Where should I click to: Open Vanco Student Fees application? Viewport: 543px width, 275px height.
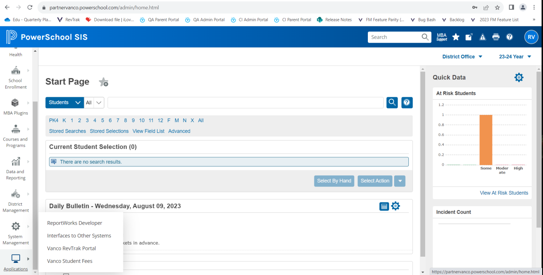pos(70,261)
